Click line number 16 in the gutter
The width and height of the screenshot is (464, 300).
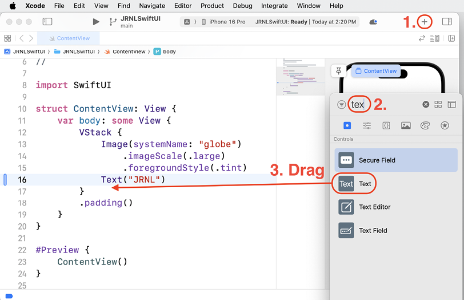click(22, 180)
